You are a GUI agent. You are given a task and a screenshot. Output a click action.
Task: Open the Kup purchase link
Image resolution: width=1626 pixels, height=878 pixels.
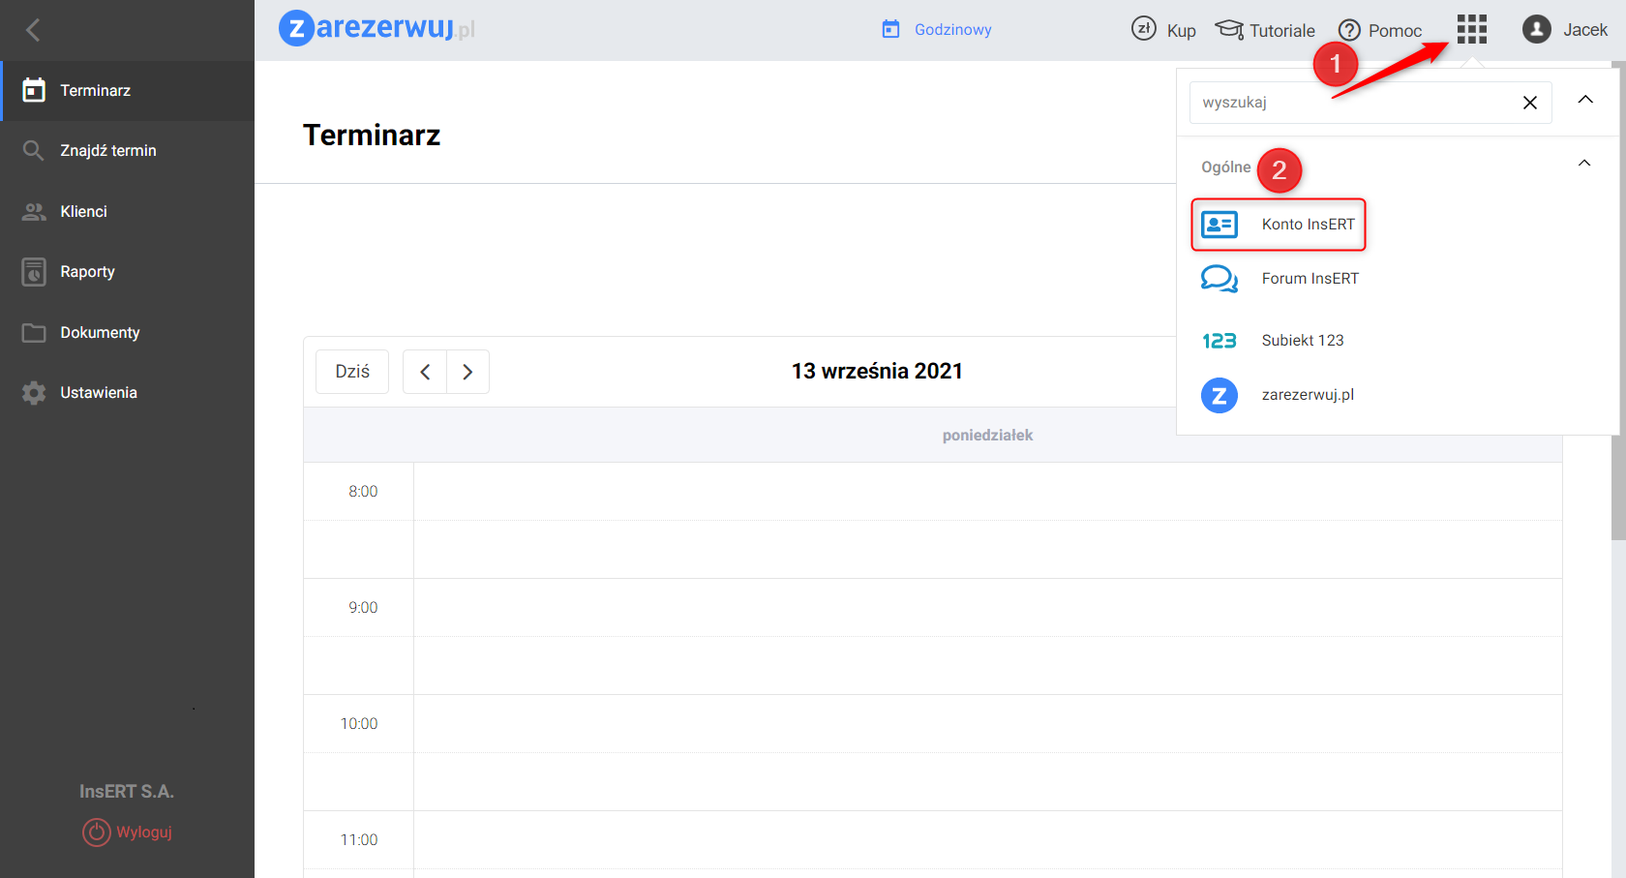coord(1181,31)
